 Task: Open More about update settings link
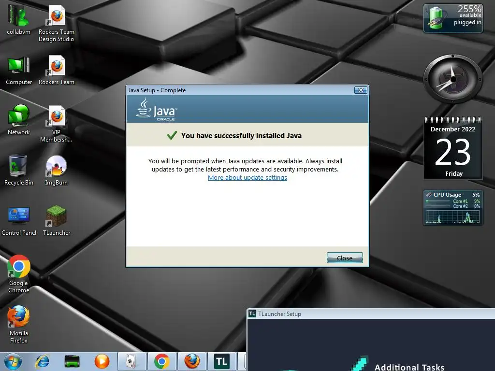tap(247, 178)
